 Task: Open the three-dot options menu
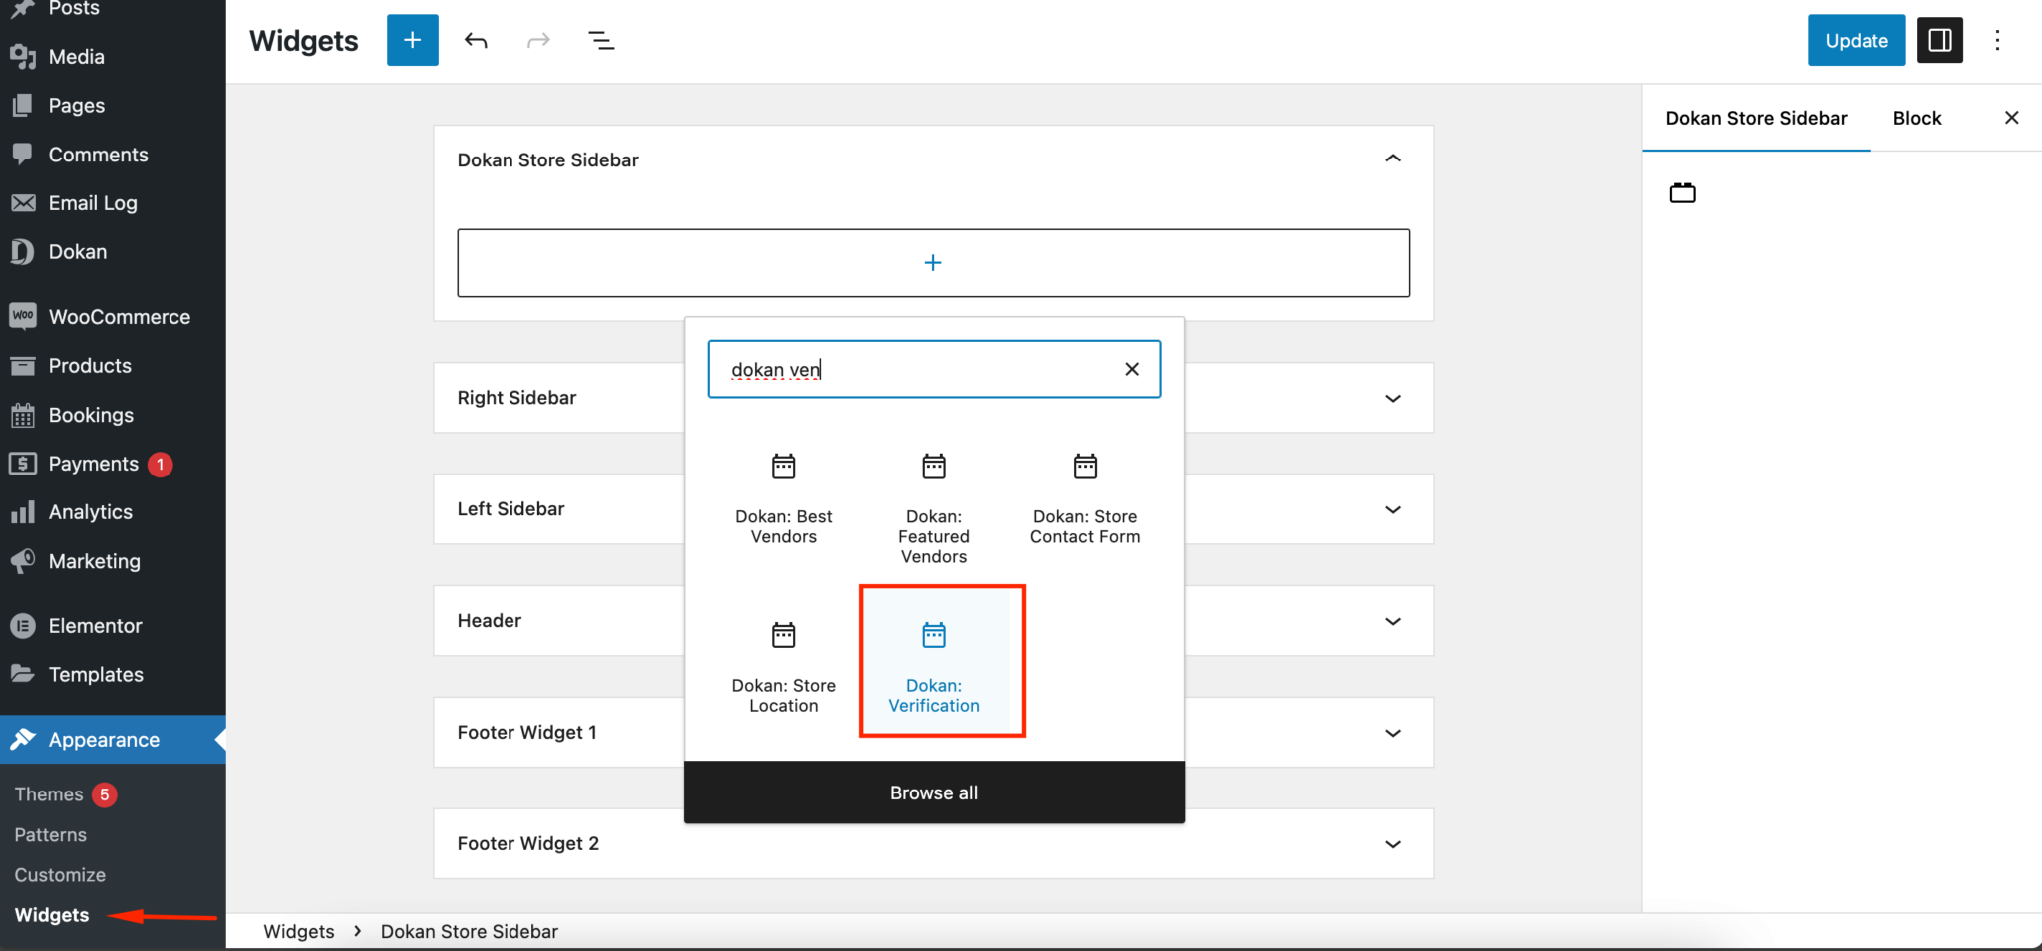pyautogui.click(x=1997, y=40)
